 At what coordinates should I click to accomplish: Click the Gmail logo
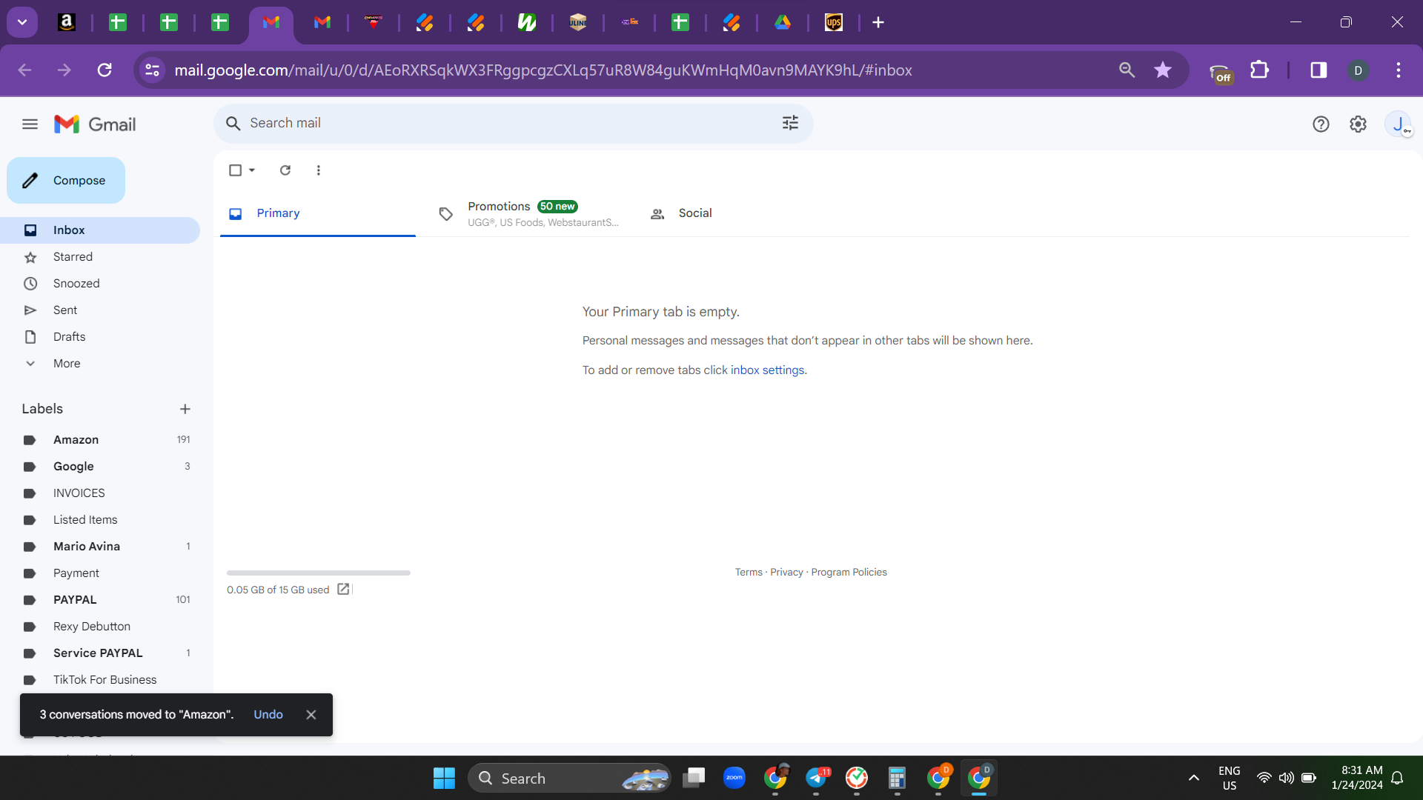[95, 124]
